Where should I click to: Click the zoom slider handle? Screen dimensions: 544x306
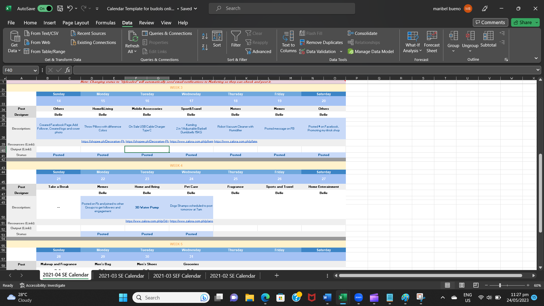tap(500, 285)
